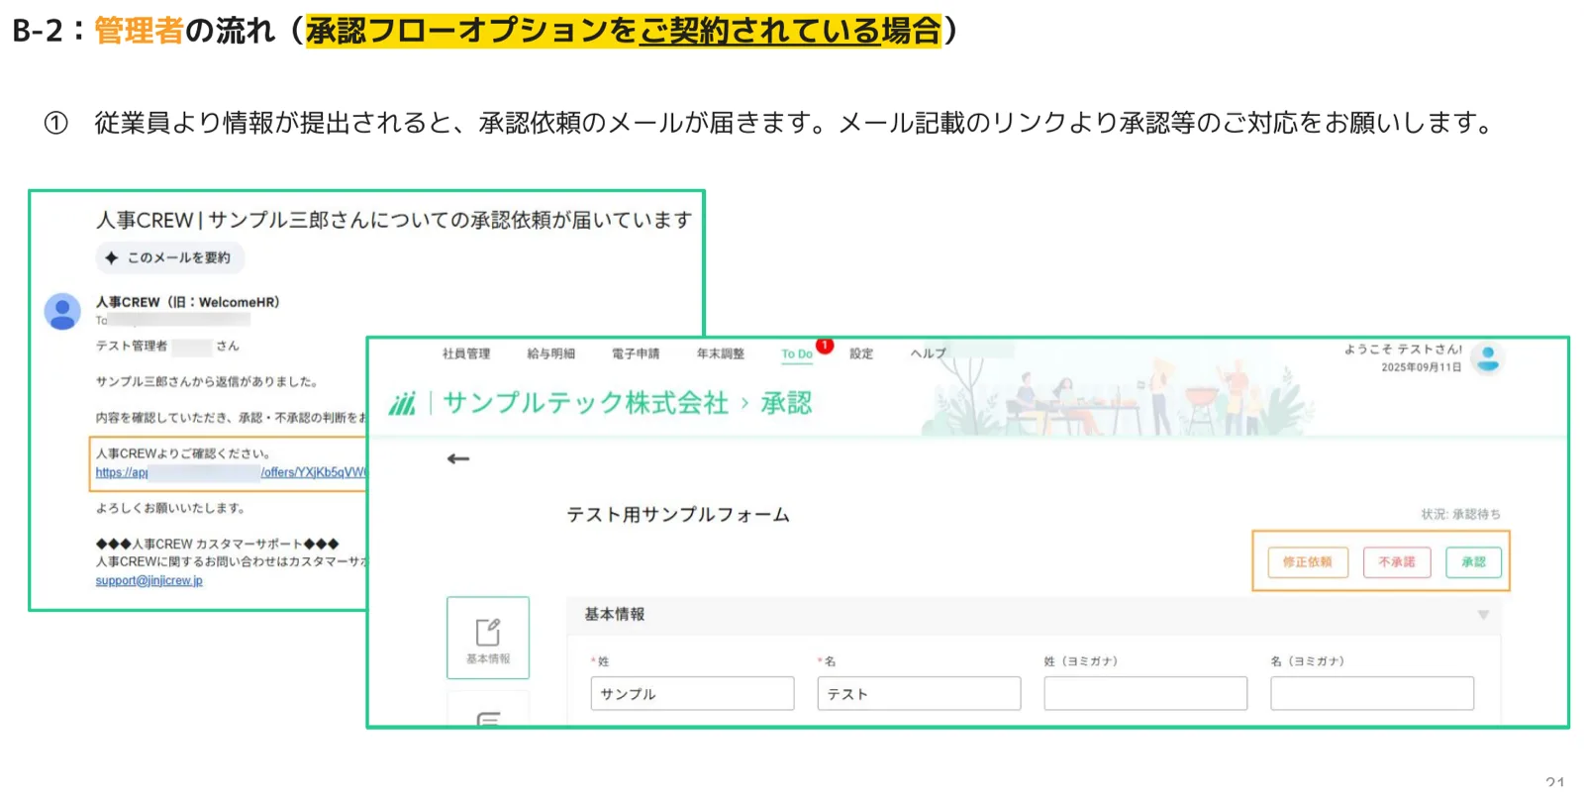Image resolution: width=1584 pixels, height=800 pixels.
Task: Select the 基本情報 sidebar icon
Action: 488,638
